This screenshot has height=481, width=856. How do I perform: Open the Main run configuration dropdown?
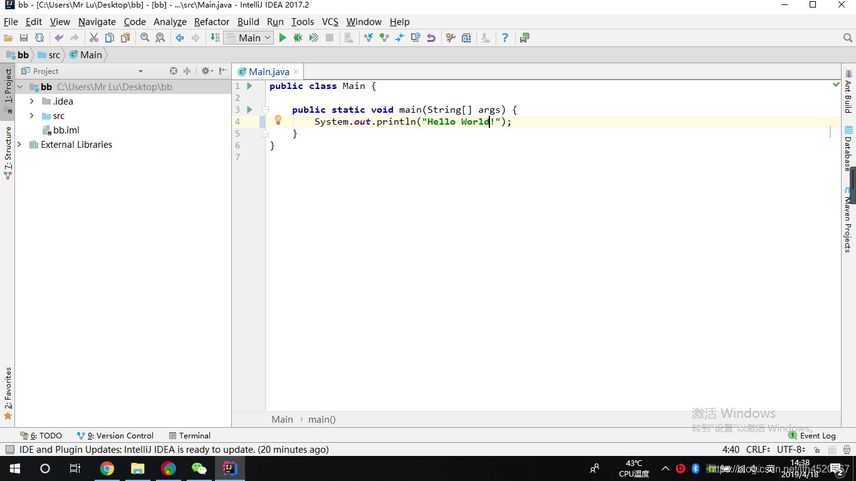[249, 38]
